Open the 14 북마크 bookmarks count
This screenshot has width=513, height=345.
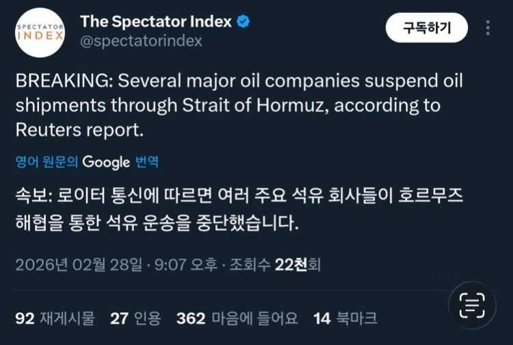pyautogui.click(x=345, y=318)
